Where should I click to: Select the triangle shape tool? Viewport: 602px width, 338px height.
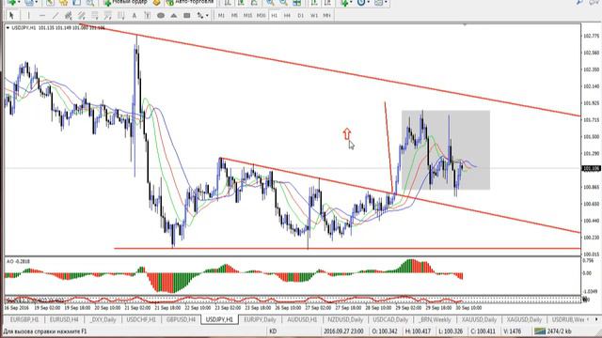coord(173,16)
